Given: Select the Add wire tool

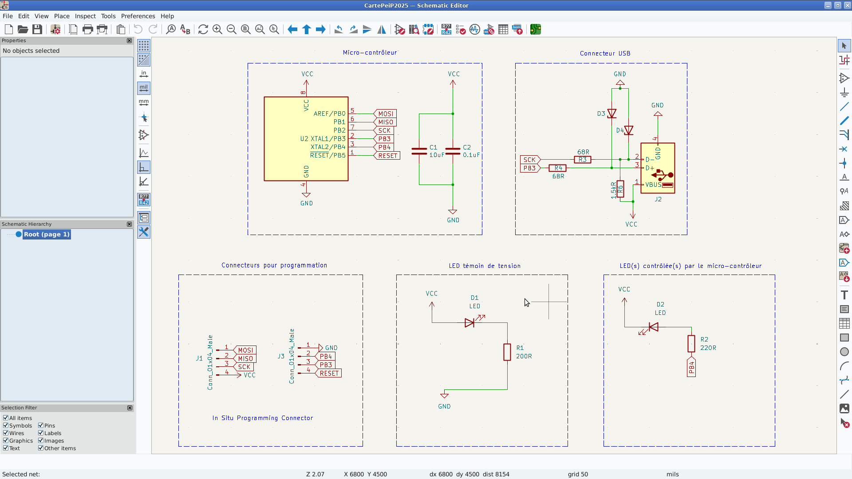Looking at the screenshot, I should tap(844, 106).
